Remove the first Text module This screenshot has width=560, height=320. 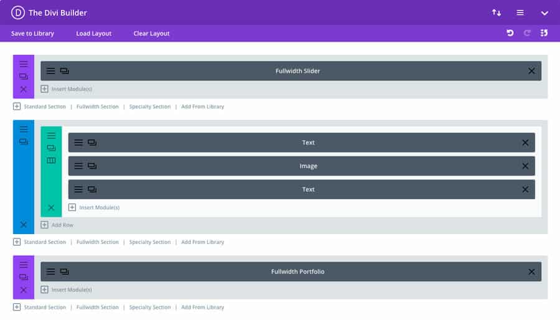(525, 143)
